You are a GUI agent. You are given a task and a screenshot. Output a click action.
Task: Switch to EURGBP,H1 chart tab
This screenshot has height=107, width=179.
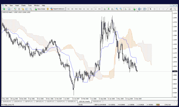(72, 102)
